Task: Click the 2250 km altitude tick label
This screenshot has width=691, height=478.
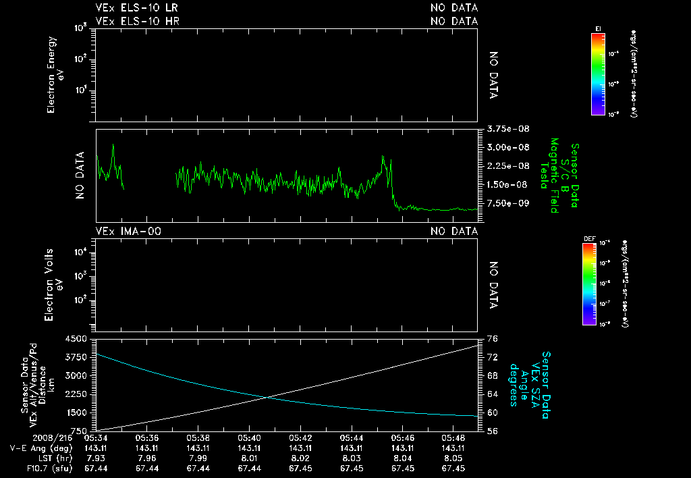Action: pos(76,395)
